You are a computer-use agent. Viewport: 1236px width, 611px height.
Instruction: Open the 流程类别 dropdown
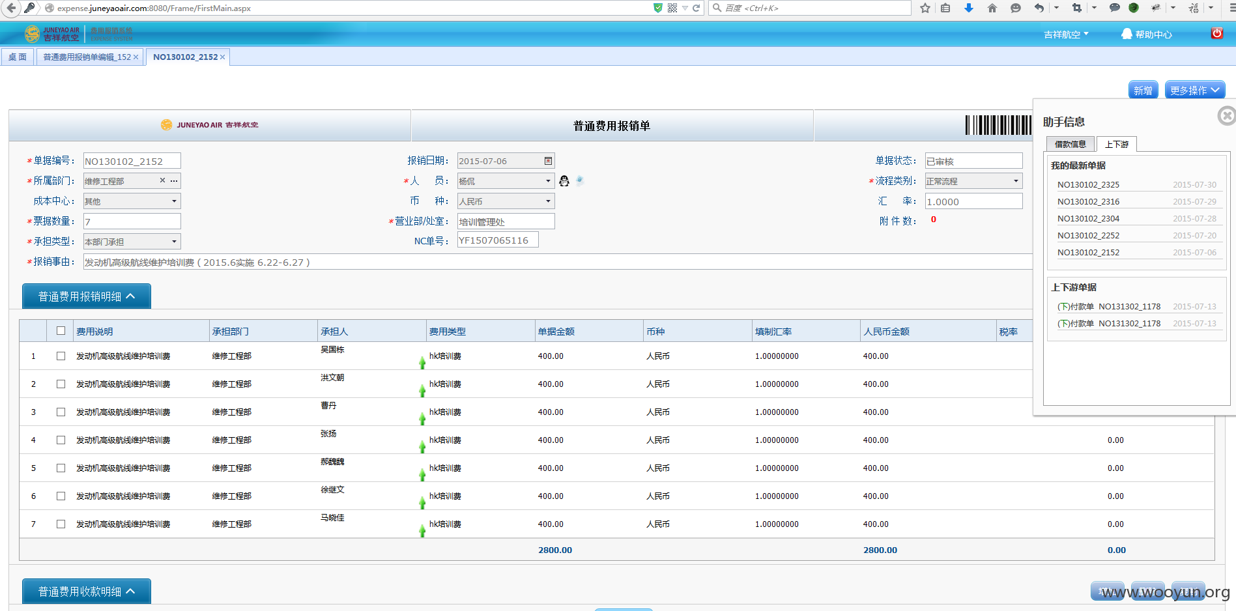tap(974, 181)
